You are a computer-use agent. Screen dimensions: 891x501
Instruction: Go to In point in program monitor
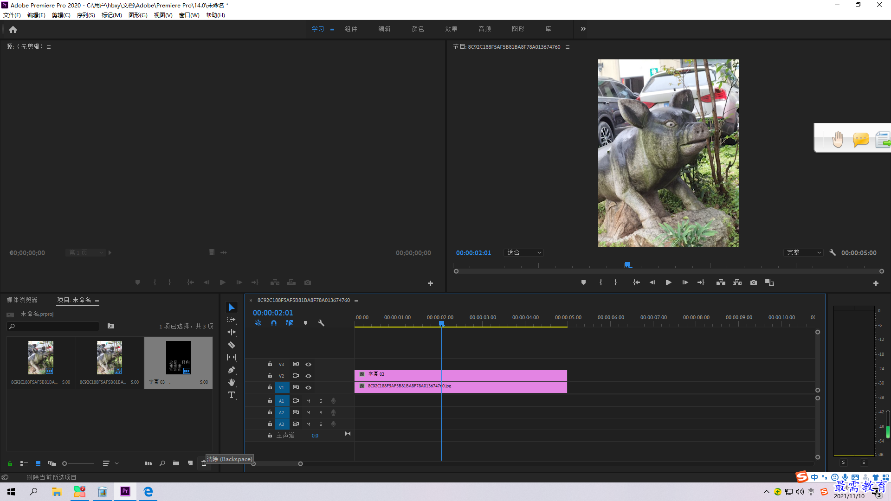pos(636,283)
